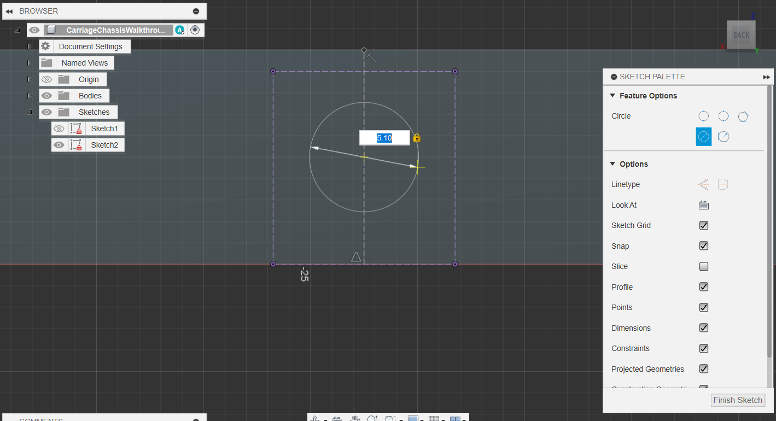Uncheck the Constraints checkbox
Viewport: 776px width, 421px height.
pos(704,348)
